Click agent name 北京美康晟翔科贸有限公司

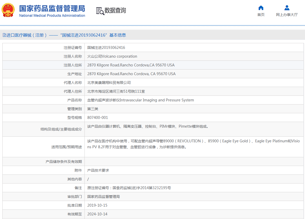109,83
